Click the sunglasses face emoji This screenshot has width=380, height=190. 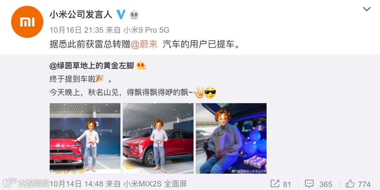coord(210,93)
